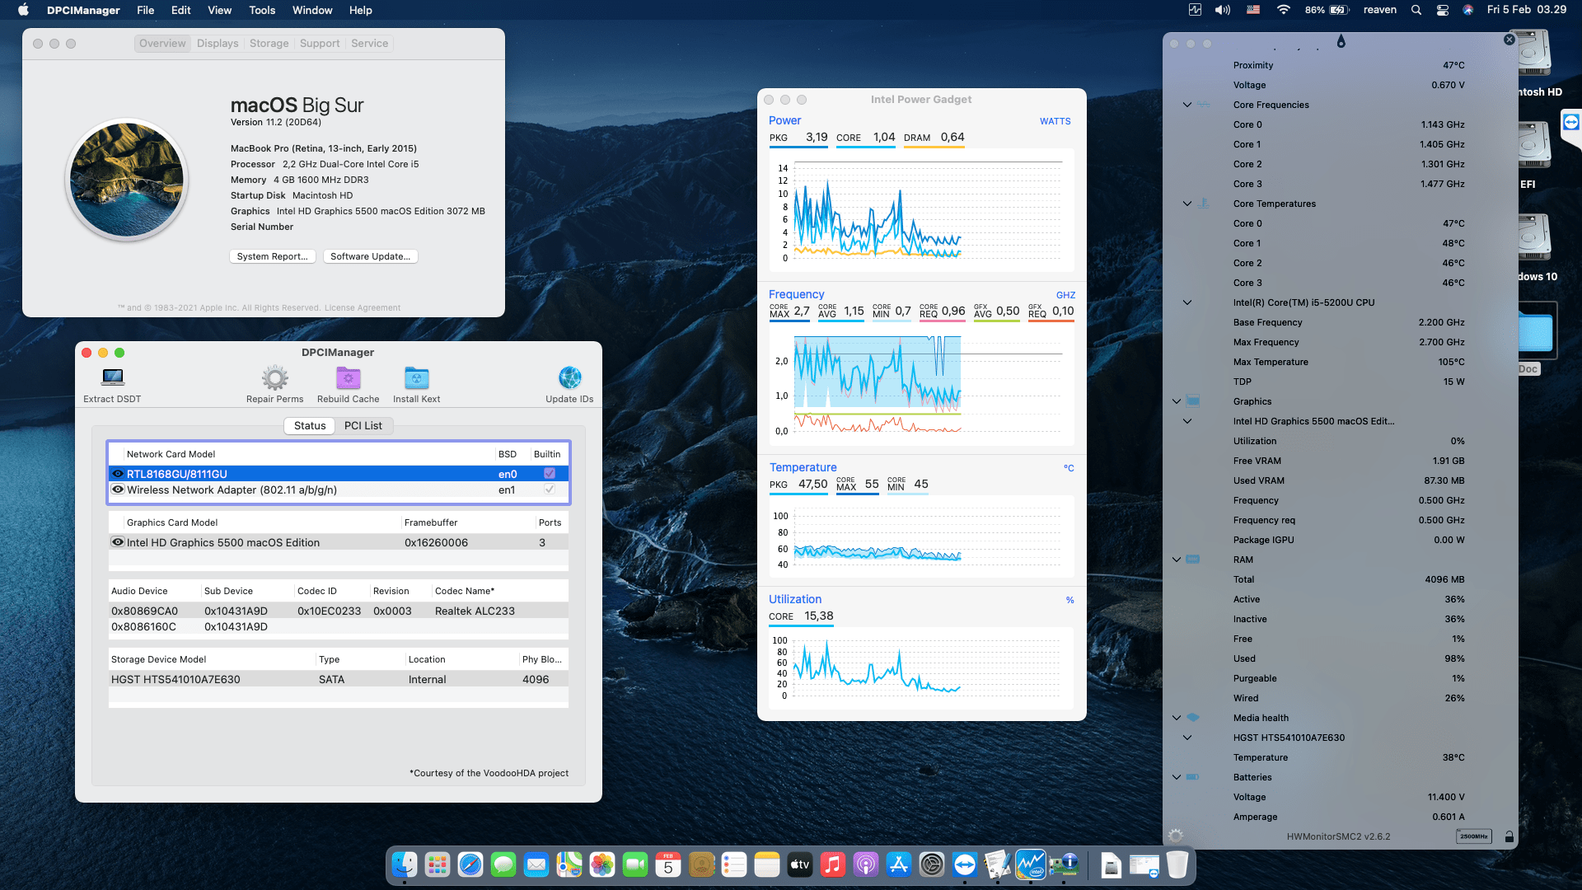Open Music from the Dock

tap(833, 864)
